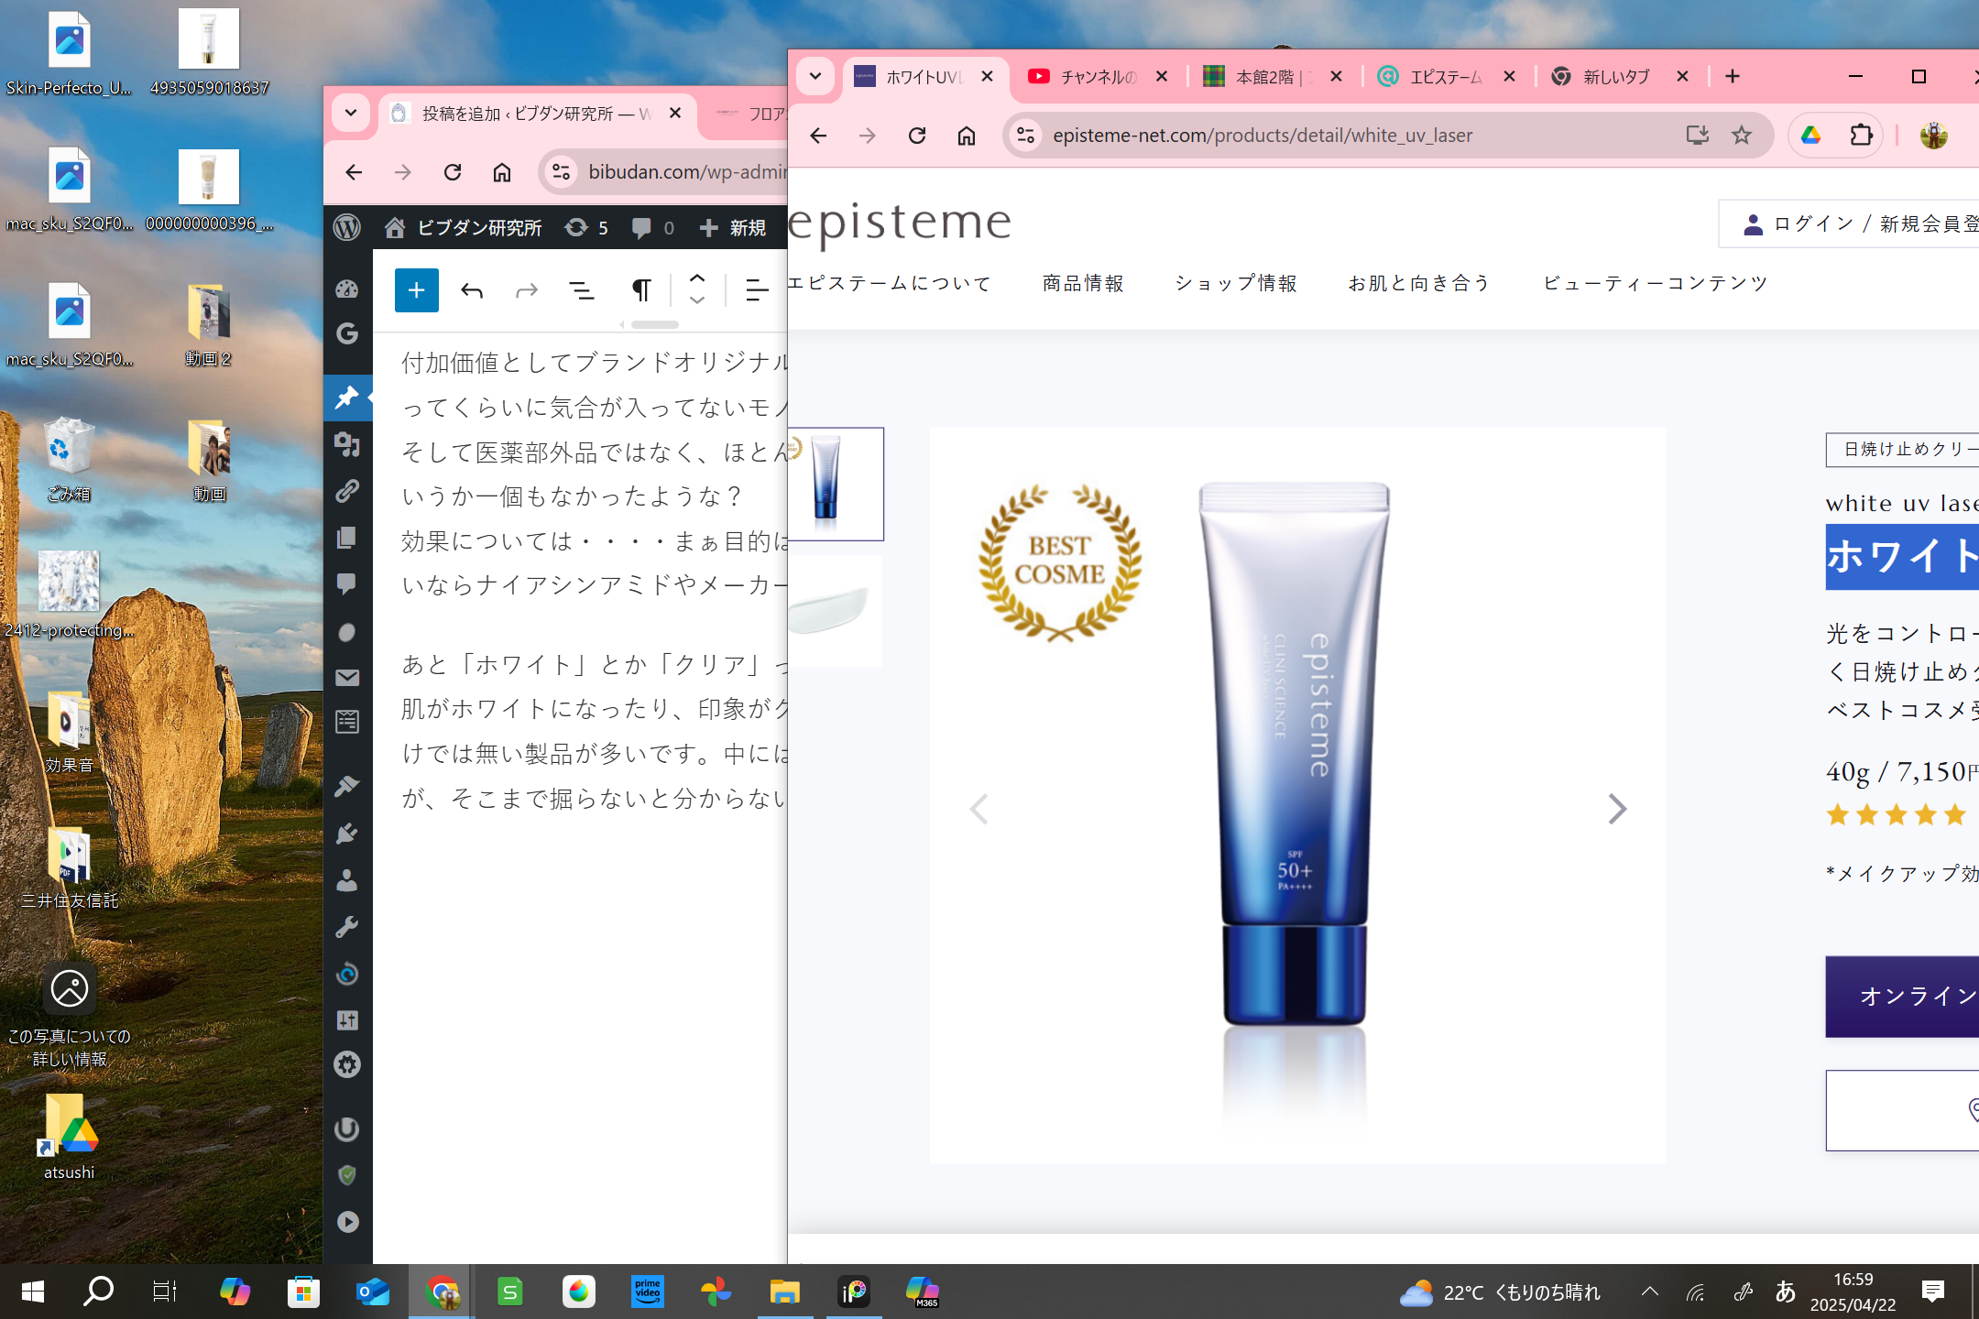Image resolution: width=1979 pixels, height=1319 pixels.
Task: Open the tab search dropdown in episteme window
Action: pos(815,77)
